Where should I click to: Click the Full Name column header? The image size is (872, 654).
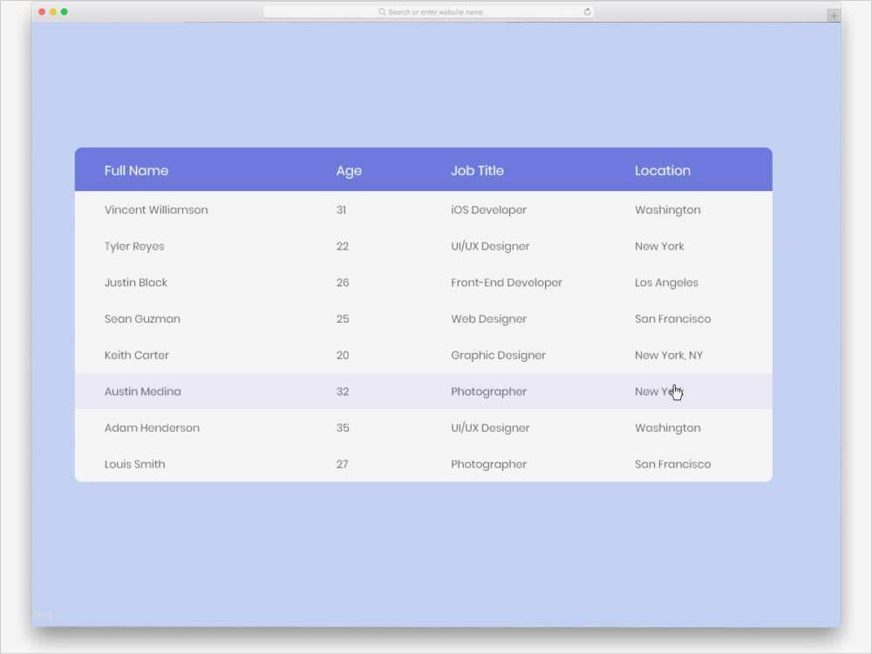coord(136,171)
